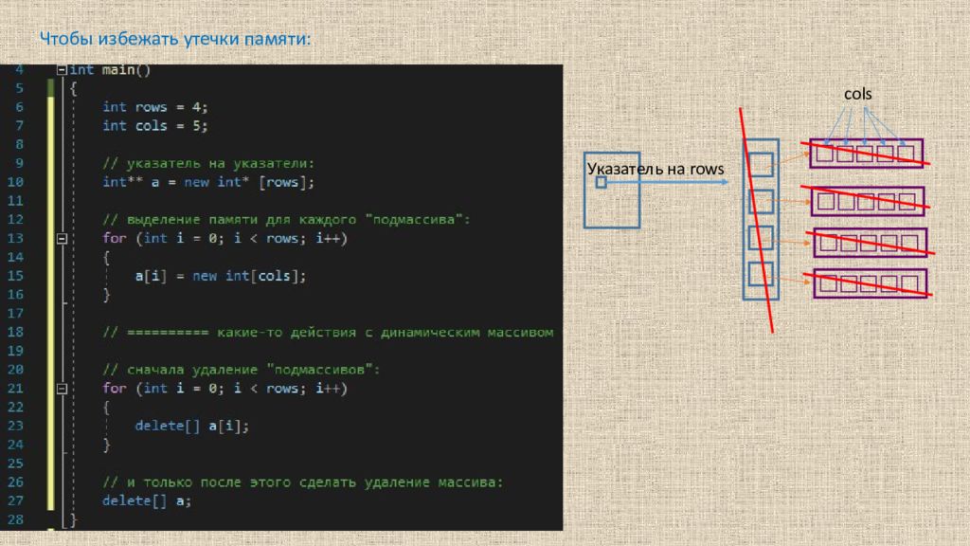Click the small pointer square inside the blue box
This screenshot has height=546, width=970.
pos(601,182)
